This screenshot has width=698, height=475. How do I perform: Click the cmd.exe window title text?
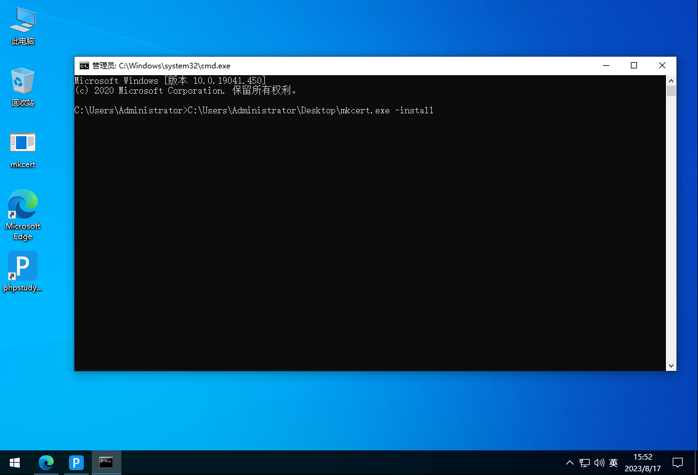click(161, 66)
